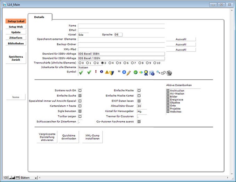Click the yellow warning triangle symbol

107,72
